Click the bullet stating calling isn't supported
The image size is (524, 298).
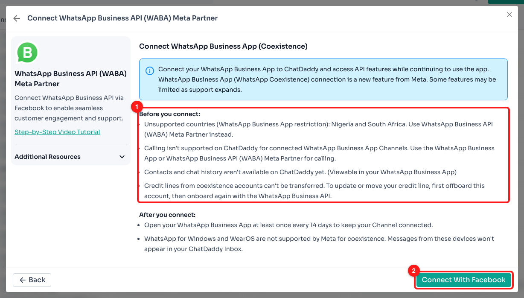pyautogui.click(x=319, y=153)
